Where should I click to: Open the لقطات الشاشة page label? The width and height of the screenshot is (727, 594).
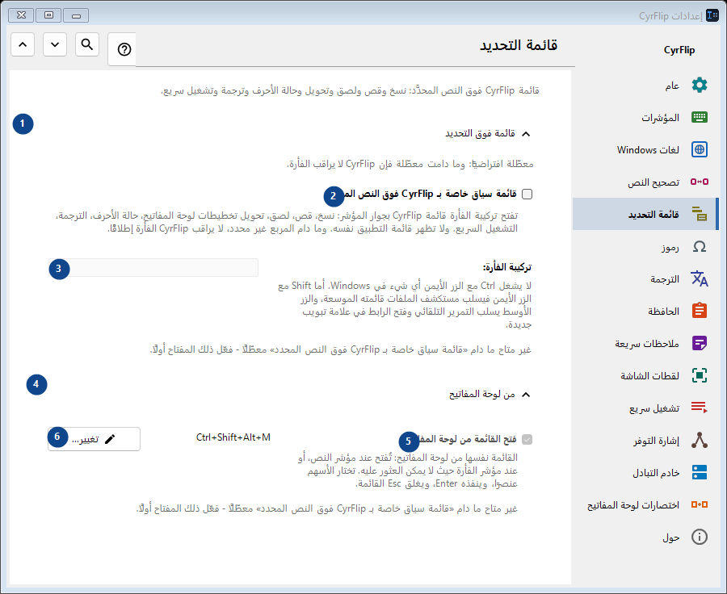[x=649, y=376]
